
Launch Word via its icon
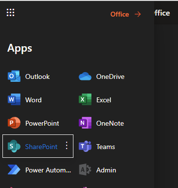point(14,99)
